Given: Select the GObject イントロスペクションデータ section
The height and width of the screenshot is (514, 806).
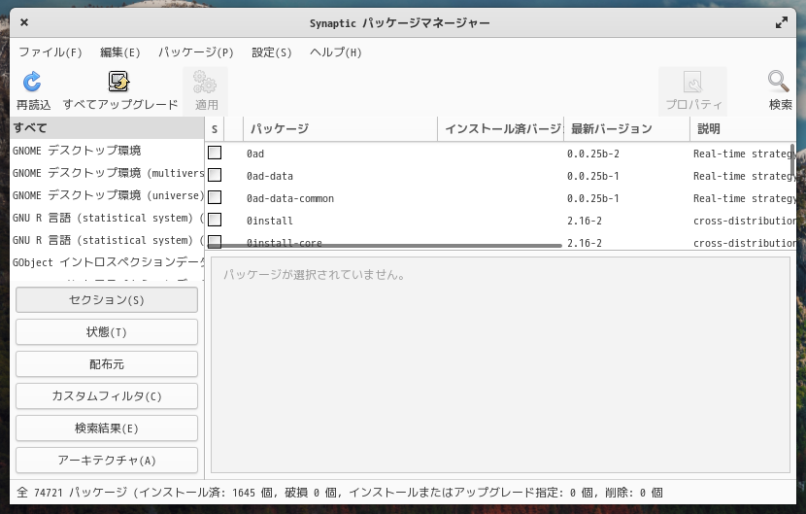Looking at the screenshot, I should [107, 262].
